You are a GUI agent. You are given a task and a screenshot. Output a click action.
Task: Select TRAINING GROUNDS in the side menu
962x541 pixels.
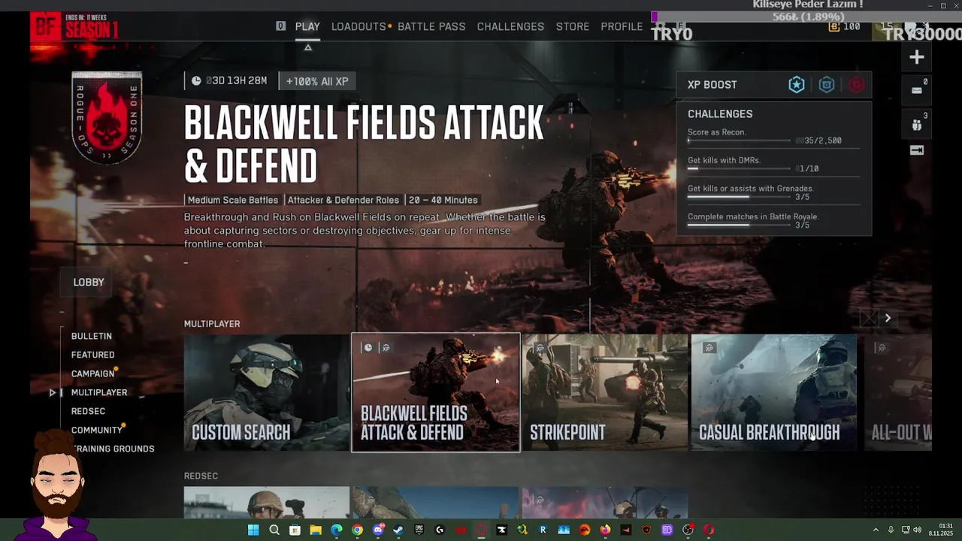click(x=113, y=449)
